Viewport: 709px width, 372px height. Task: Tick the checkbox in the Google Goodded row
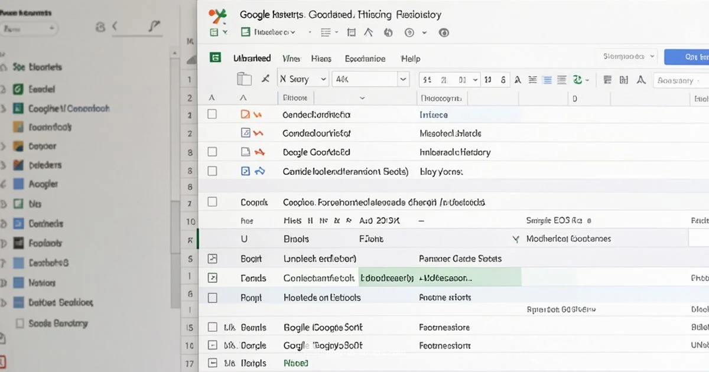[212, 152]
